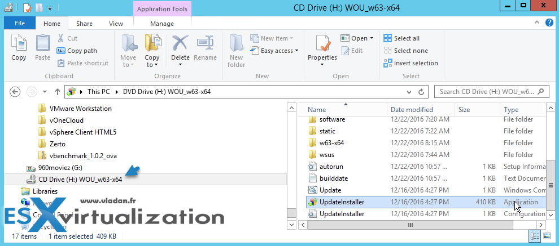Click the Copy icon in Clipboard group
Screen dimensions: 559x246
click(19, 43)
